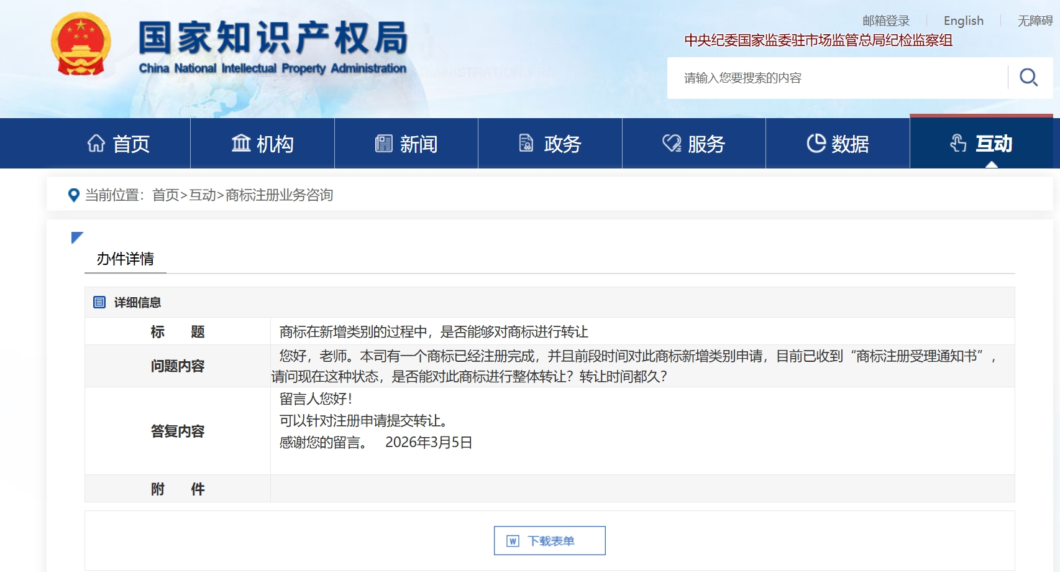The height and width of the screenshot is (572, 1060).
Task: Click the document icon beside 政务
Action: click(x=526, y=144)
